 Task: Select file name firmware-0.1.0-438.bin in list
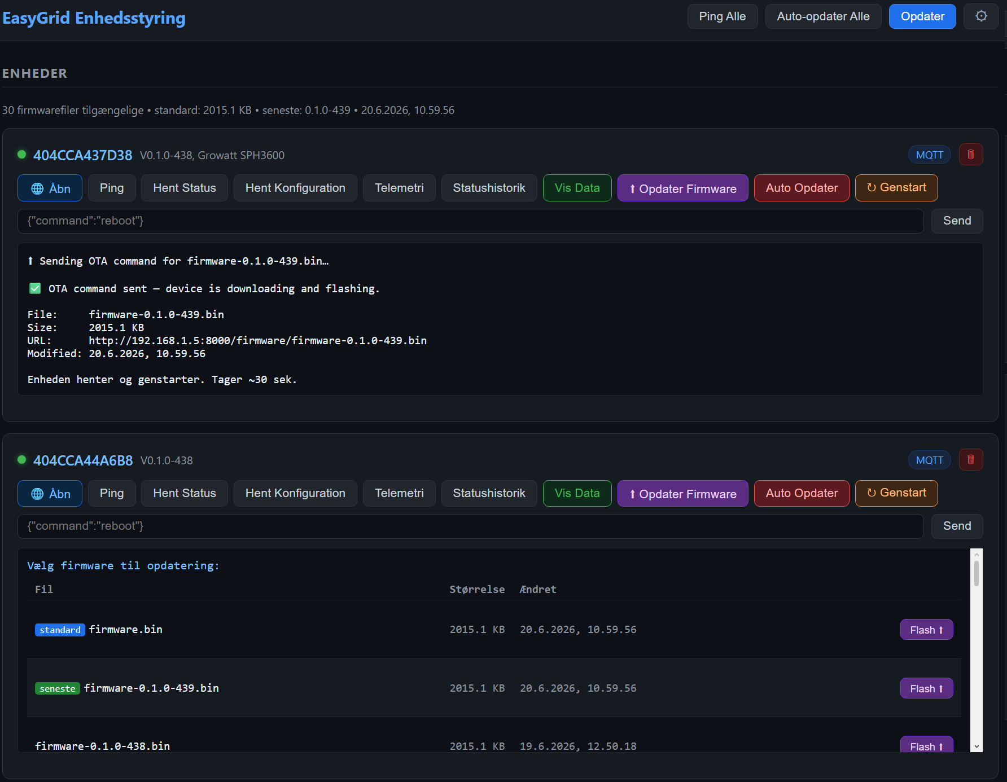pos(102,746)
